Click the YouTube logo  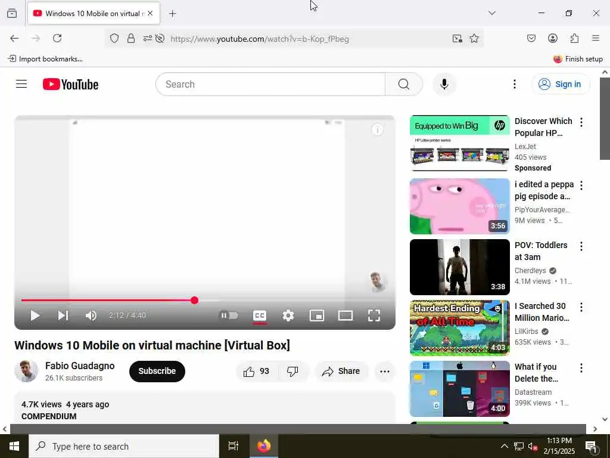tap(70, 84)
